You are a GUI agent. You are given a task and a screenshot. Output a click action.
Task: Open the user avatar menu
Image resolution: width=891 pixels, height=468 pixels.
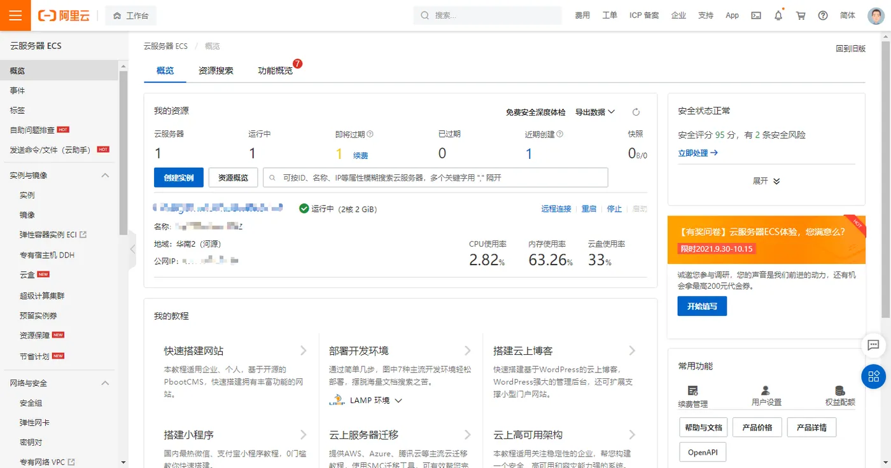point(876,16)
